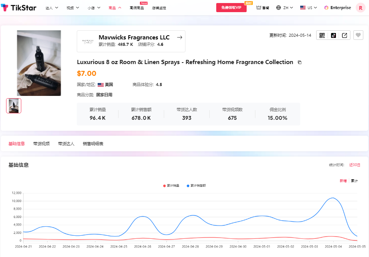This screenshot has width=369, height=257.
Task: Click the US flag region icon
Action: (x=302, y=8)
